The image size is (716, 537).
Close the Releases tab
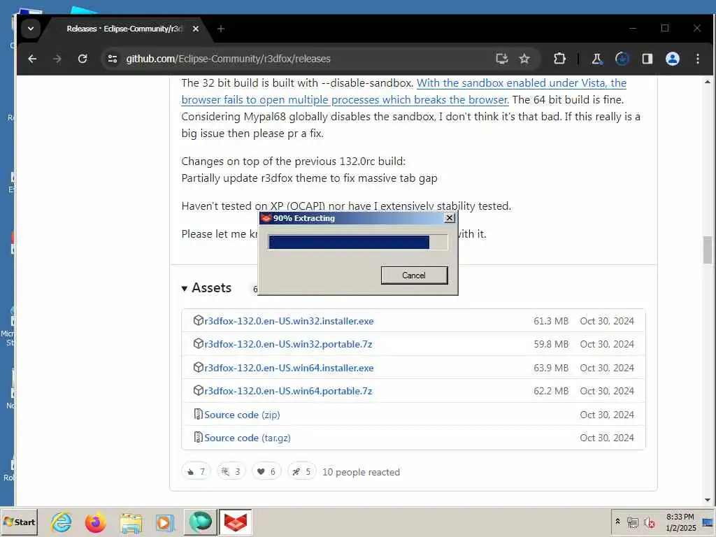click(196, 29)
